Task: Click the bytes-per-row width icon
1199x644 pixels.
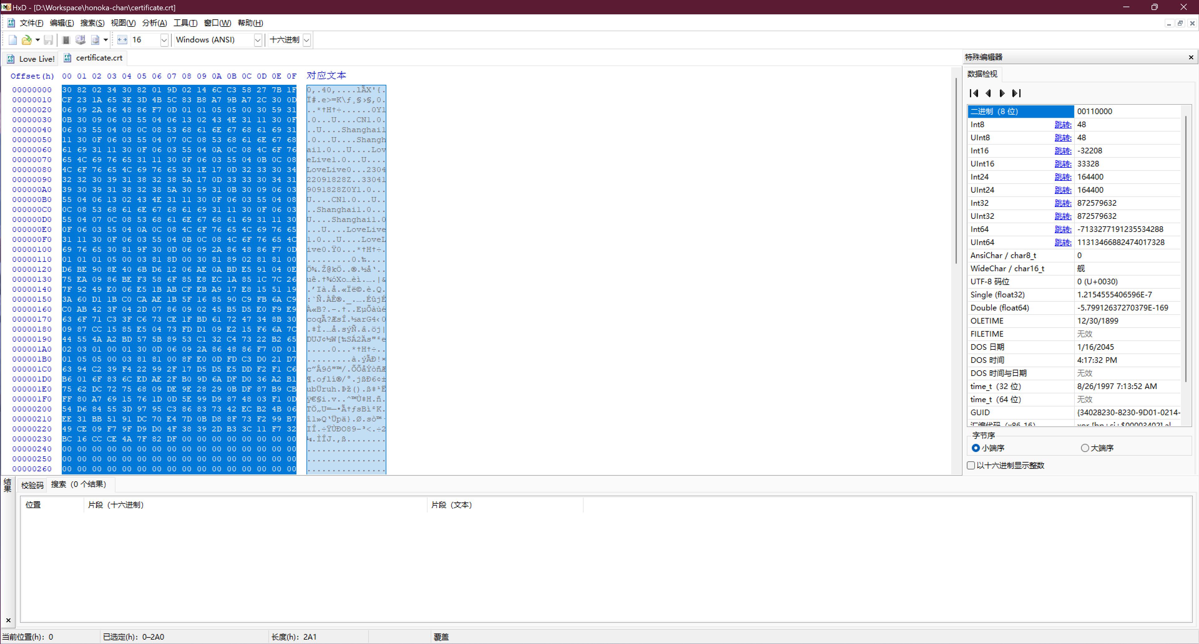Action: pyautogui.click(x=122, y=40)
